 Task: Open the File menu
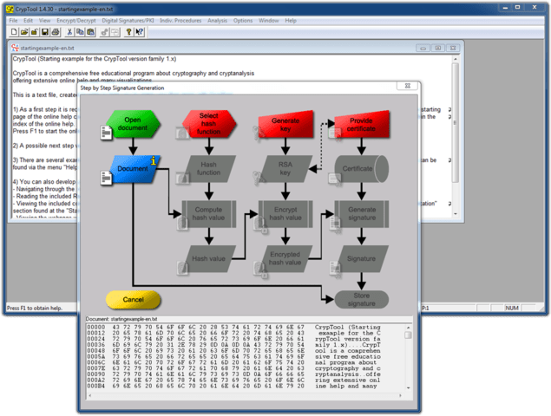point(13,21)
